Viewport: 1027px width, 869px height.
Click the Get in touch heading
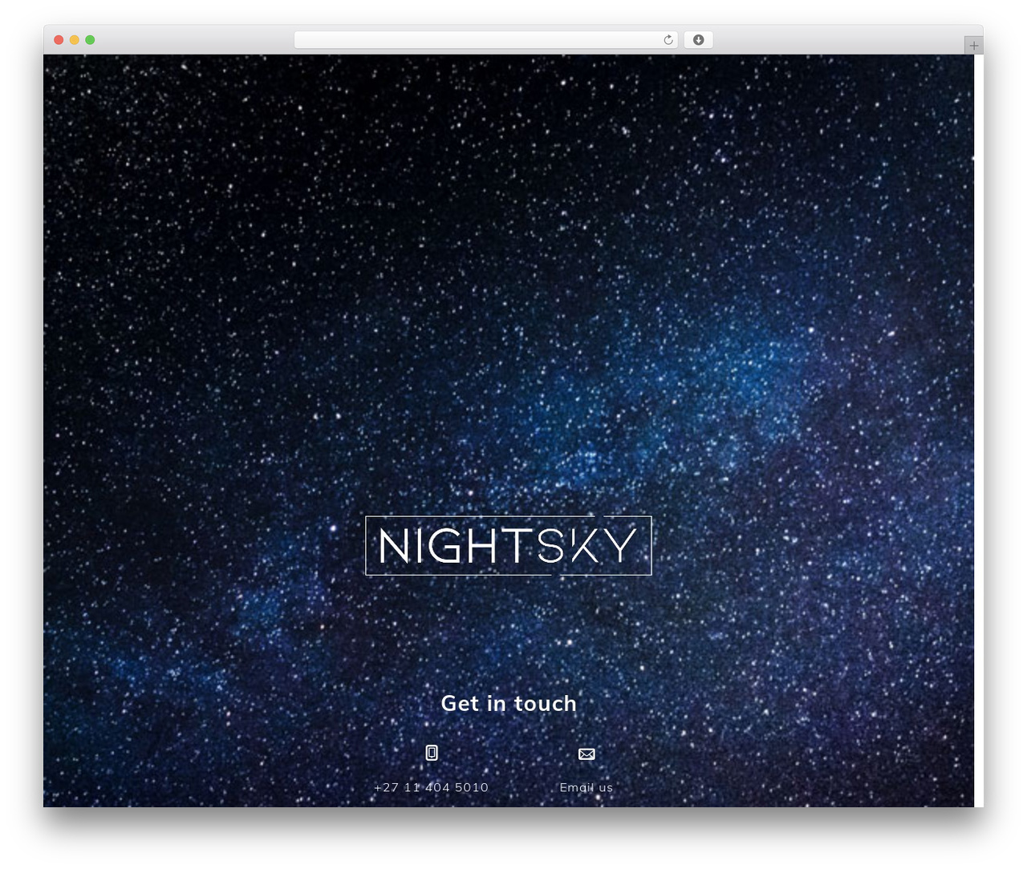[x=509, y=703]
